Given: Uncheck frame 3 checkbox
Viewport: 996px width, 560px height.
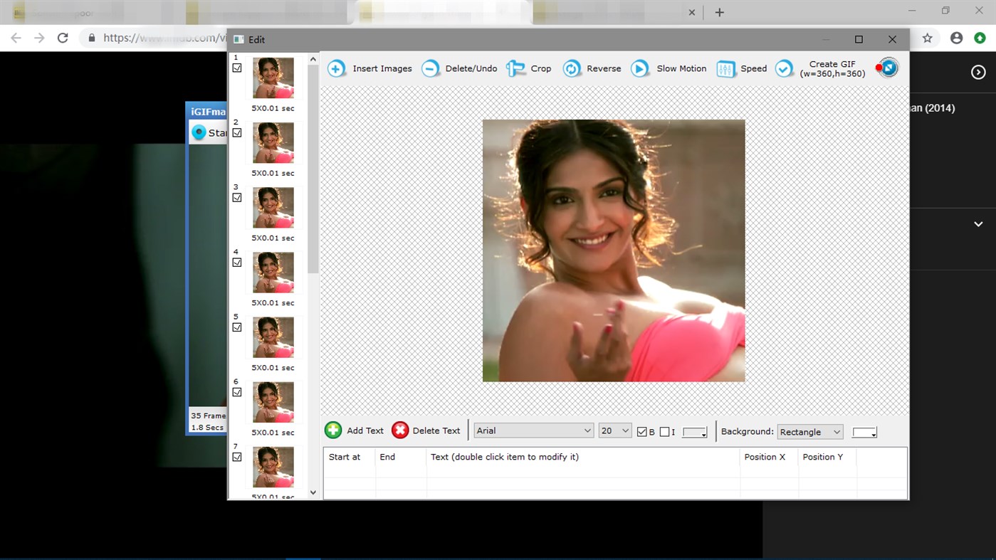Looking at the screenshot, I should click(237, 197).
